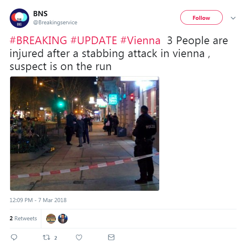Open the first retweeter's striped avatar
Screen dimensions: 241x245
pos(51,218)
